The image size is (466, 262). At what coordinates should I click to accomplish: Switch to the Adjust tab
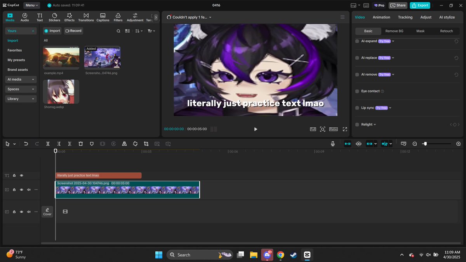click(426, 17)
